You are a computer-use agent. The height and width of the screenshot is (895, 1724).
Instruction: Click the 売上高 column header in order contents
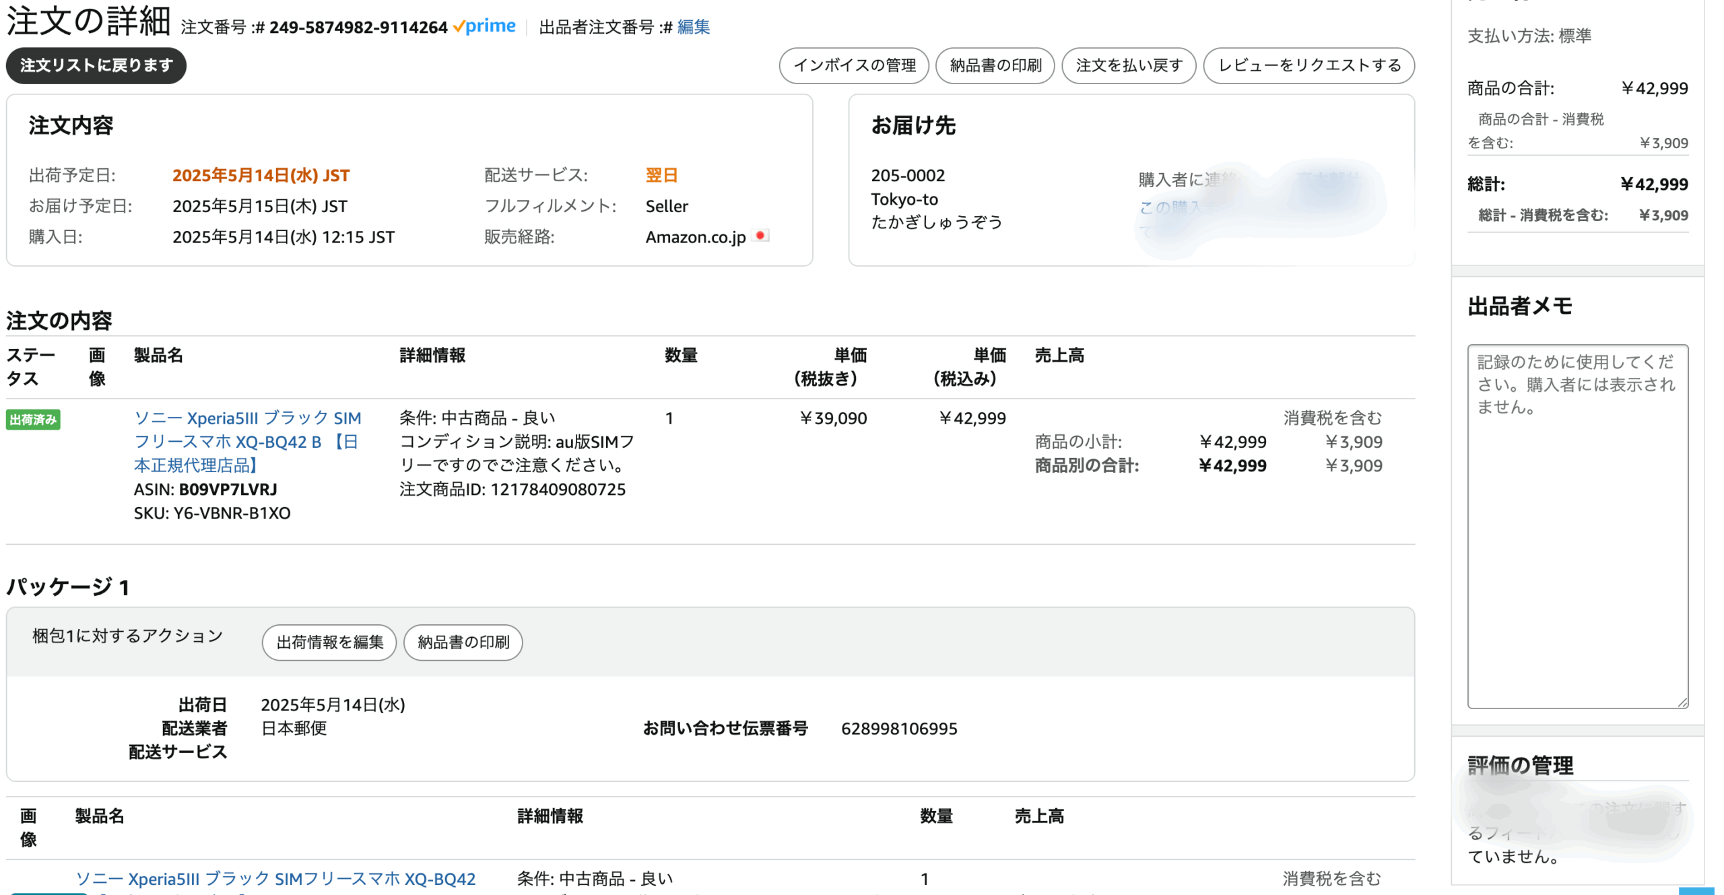(x=1059, y=356)
